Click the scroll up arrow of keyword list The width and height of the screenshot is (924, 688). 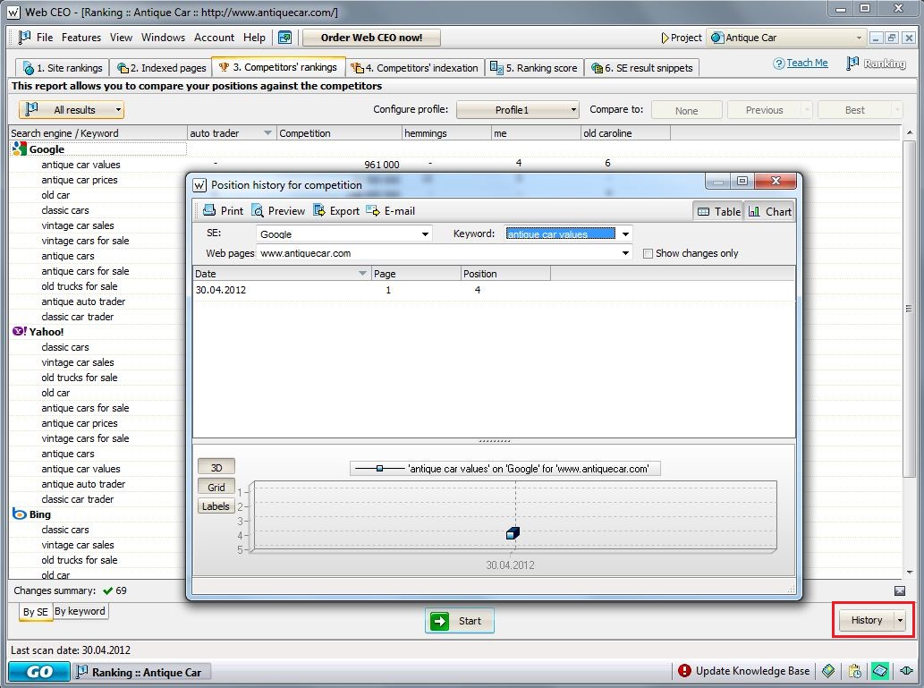pos(910,132)
